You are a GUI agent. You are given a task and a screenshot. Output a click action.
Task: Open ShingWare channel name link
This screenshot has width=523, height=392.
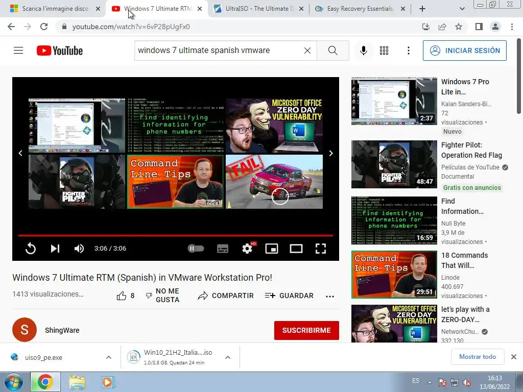point(62,330)
